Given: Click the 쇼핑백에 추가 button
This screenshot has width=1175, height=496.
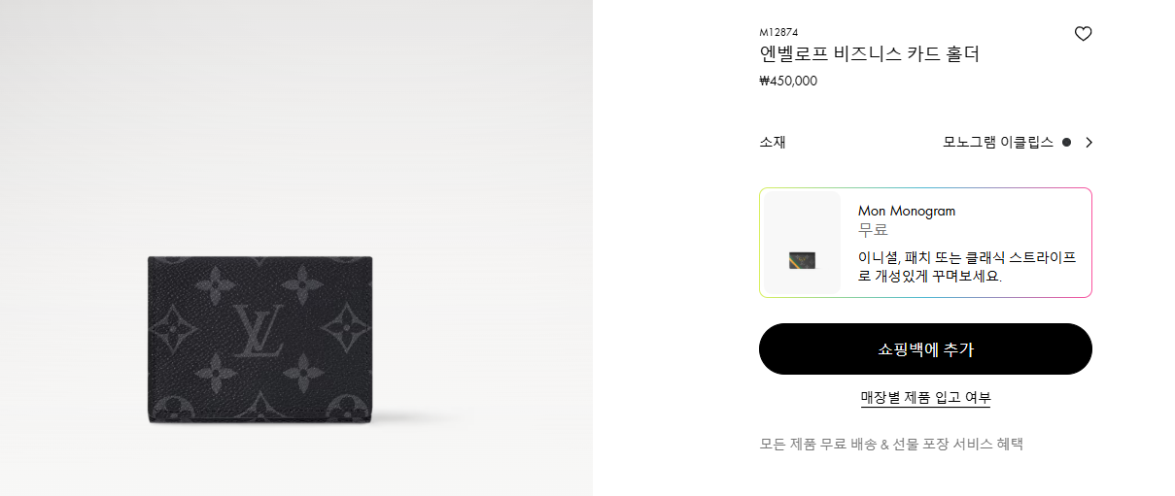Looking at the screenshot, I should click(x=925, y=349).
